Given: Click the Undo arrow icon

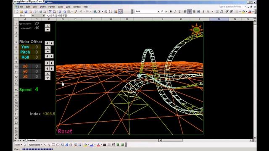Looking at the screenshot, I should (81, 11).
